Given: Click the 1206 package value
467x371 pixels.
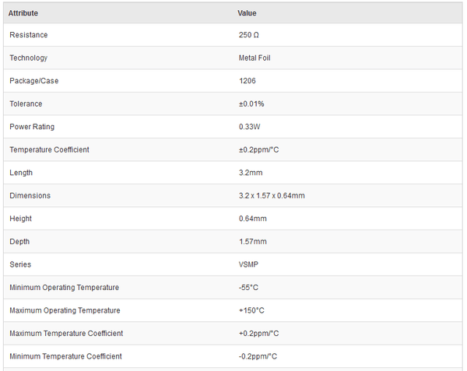Looking at the screenshot, I should [x=248, y=81].
